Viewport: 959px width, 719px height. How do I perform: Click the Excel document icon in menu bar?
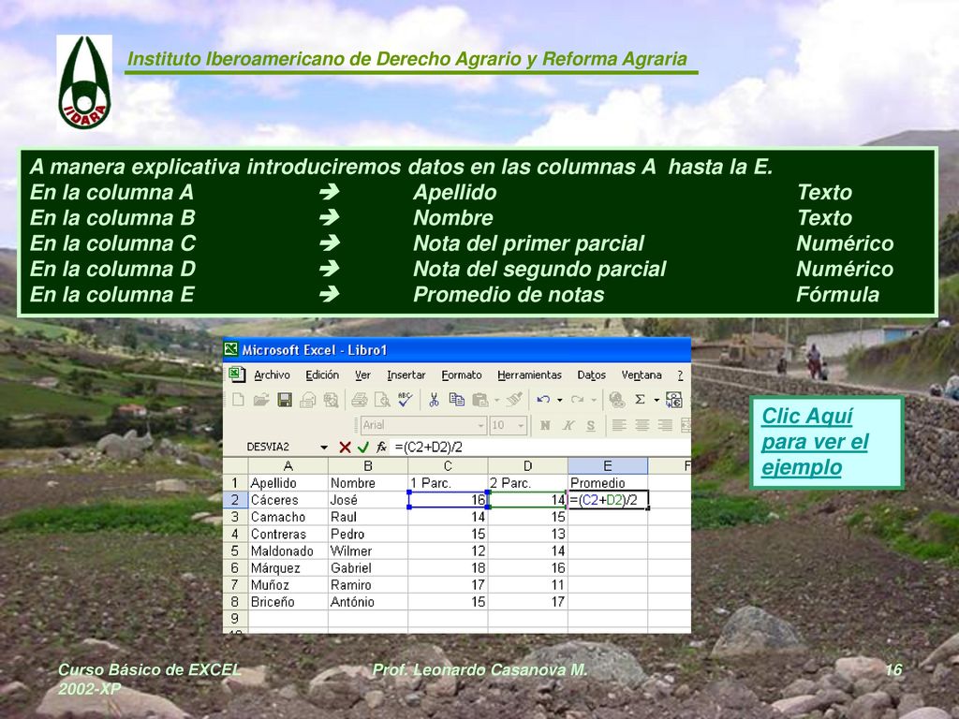click(237, 374)
